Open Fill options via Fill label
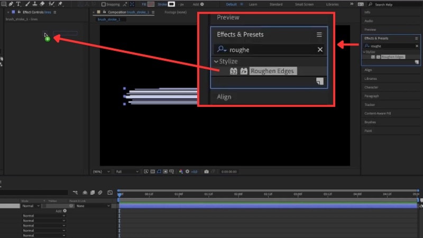Viewport: 423px width, 238px height. click(144, 4)
